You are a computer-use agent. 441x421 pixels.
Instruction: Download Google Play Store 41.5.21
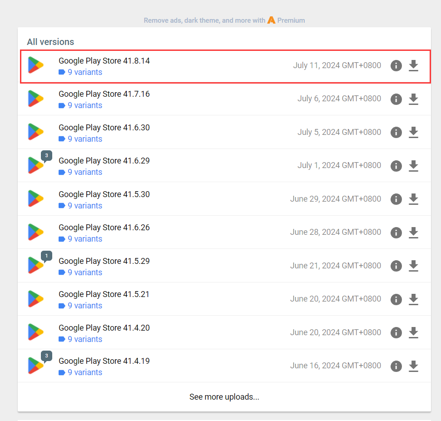[413, 299]
